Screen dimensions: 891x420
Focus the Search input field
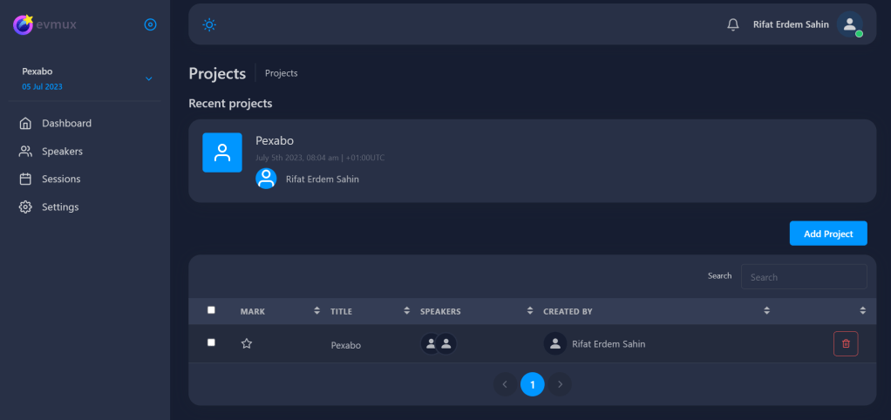(804, 277)
